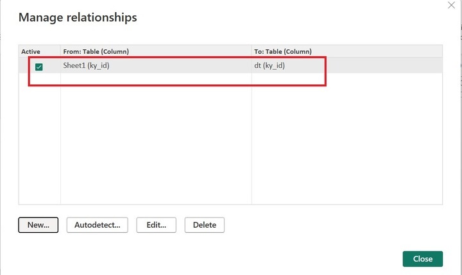Delete the selected relationship
This screenshot has height=275, width=462.
[205, 224]
